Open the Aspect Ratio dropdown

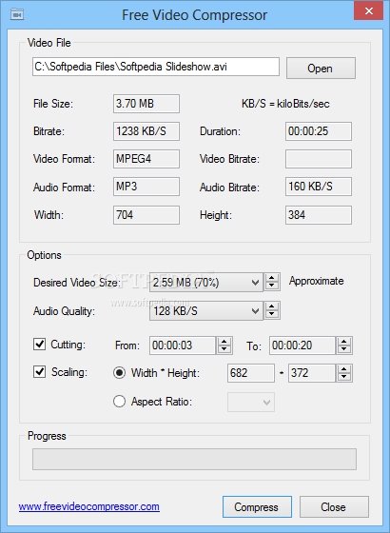coord(251,402)
